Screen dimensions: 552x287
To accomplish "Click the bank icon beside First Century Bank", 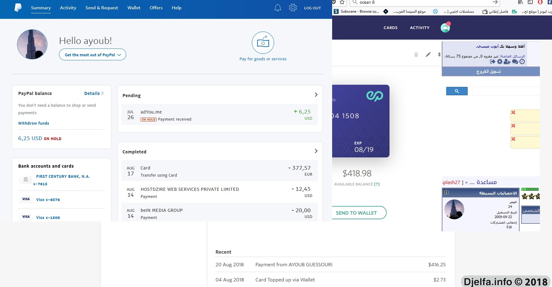I will 26,179.
